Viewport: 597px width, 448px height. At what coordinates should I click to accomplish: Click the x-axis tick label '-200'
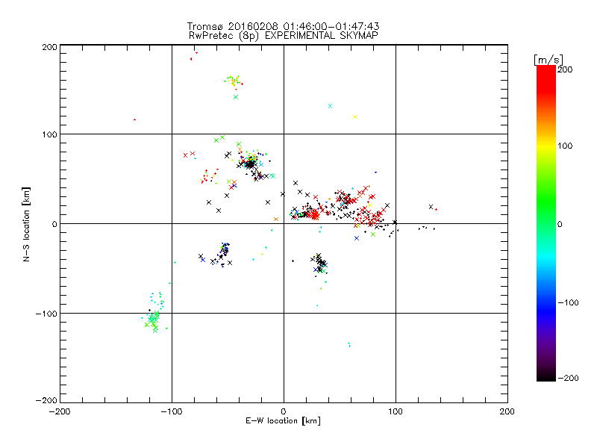click(x=60, y=411)
